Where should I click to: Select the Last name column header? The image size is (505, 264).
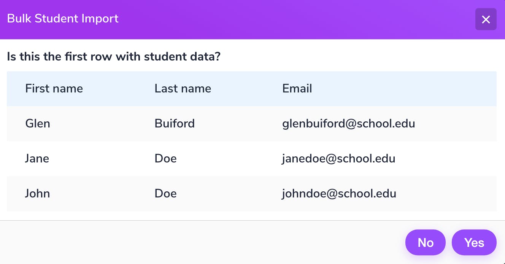coord(183,89)
